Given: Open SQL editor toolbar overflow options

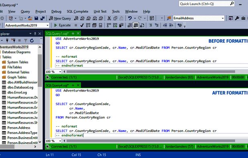Looking at the screenshot, I should (185, 26).
